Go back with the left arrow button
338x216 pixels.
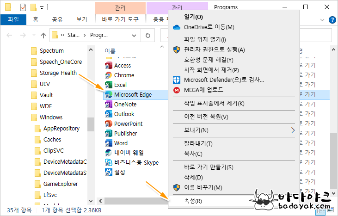pyautogui.click(x=9, y=35)
